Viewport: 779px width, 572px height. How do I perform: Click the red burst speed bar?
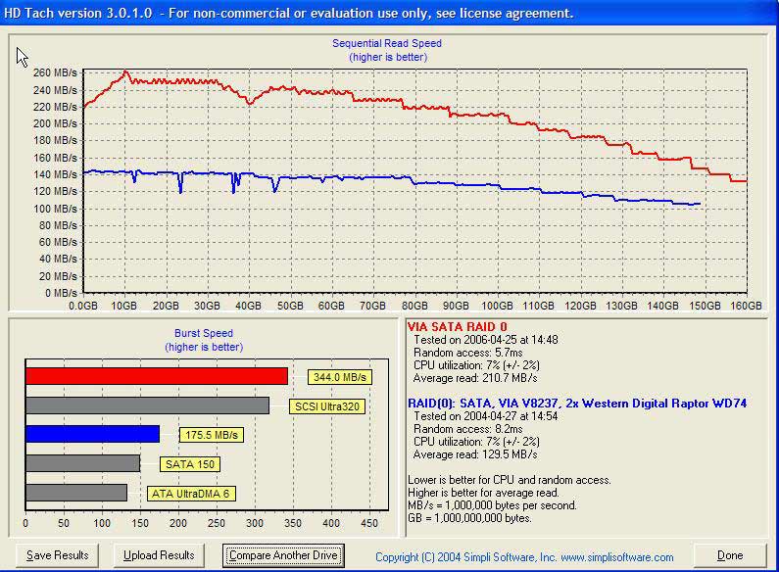pyautogui.click(x=157, y=376)
